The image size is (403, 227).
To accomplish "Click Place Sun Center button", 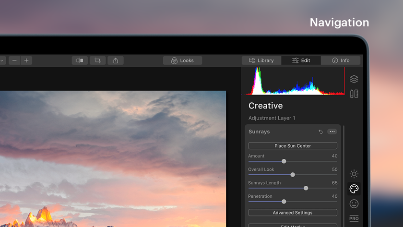I will pos(293,146).
